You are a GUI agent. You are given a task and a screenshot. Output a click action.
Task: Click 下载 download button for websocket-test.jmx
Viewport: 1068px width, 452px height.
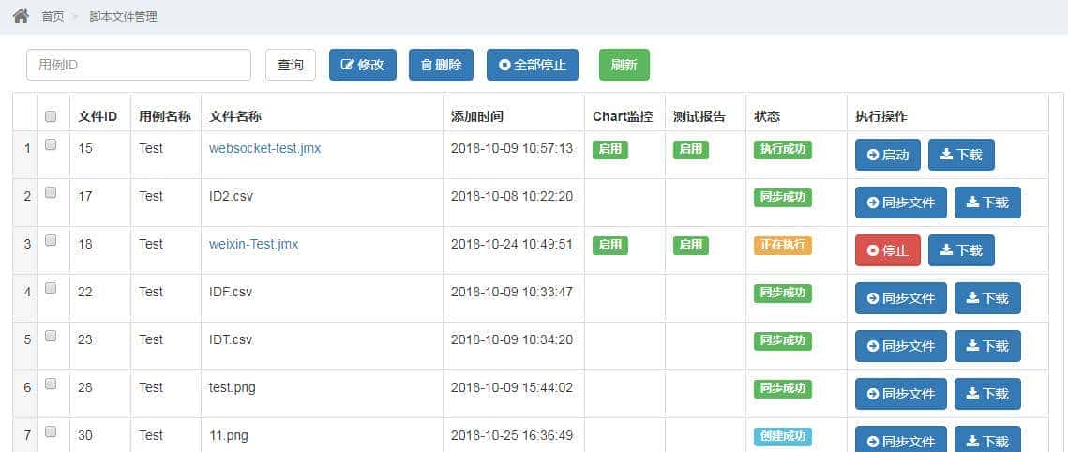(x=961, y=155)
